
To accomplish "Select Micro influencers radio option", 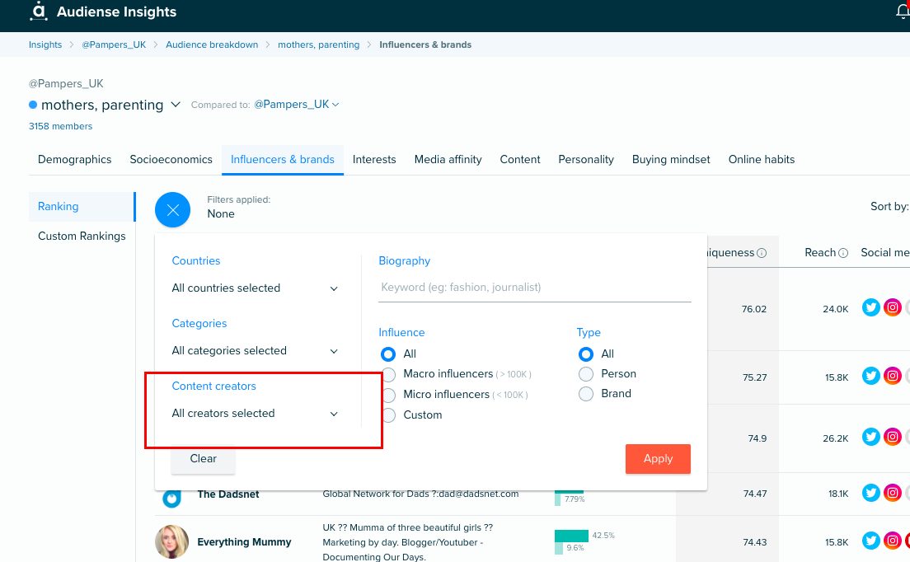I will 389,395.
